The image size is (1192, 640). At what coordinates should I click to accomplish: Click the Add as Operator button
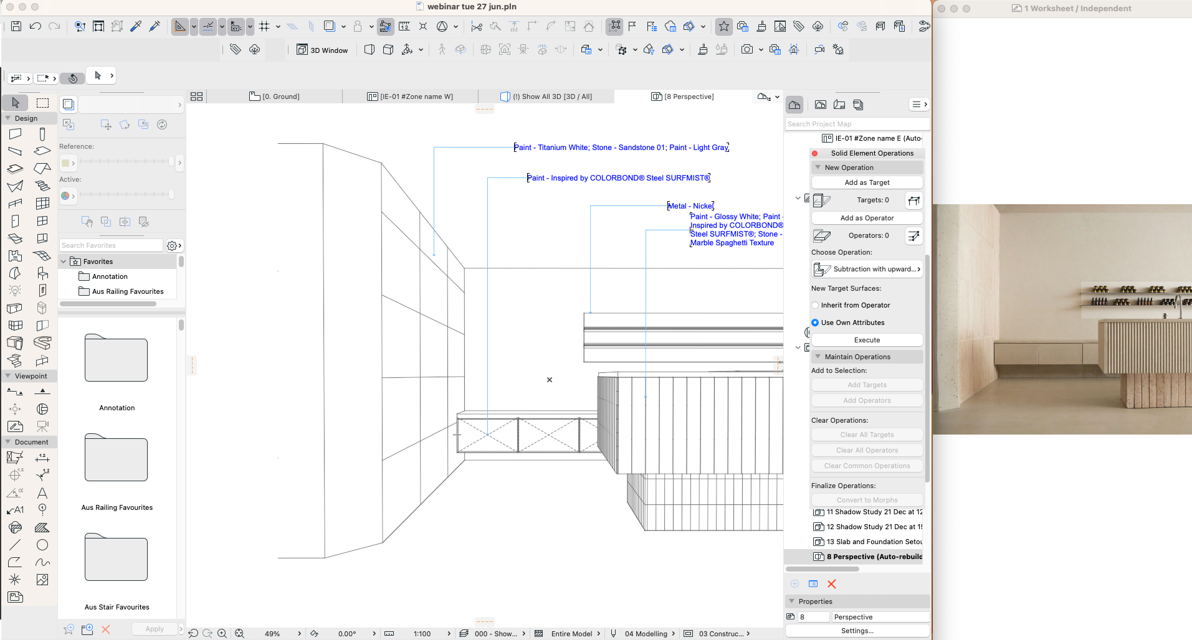coord(867,218)
